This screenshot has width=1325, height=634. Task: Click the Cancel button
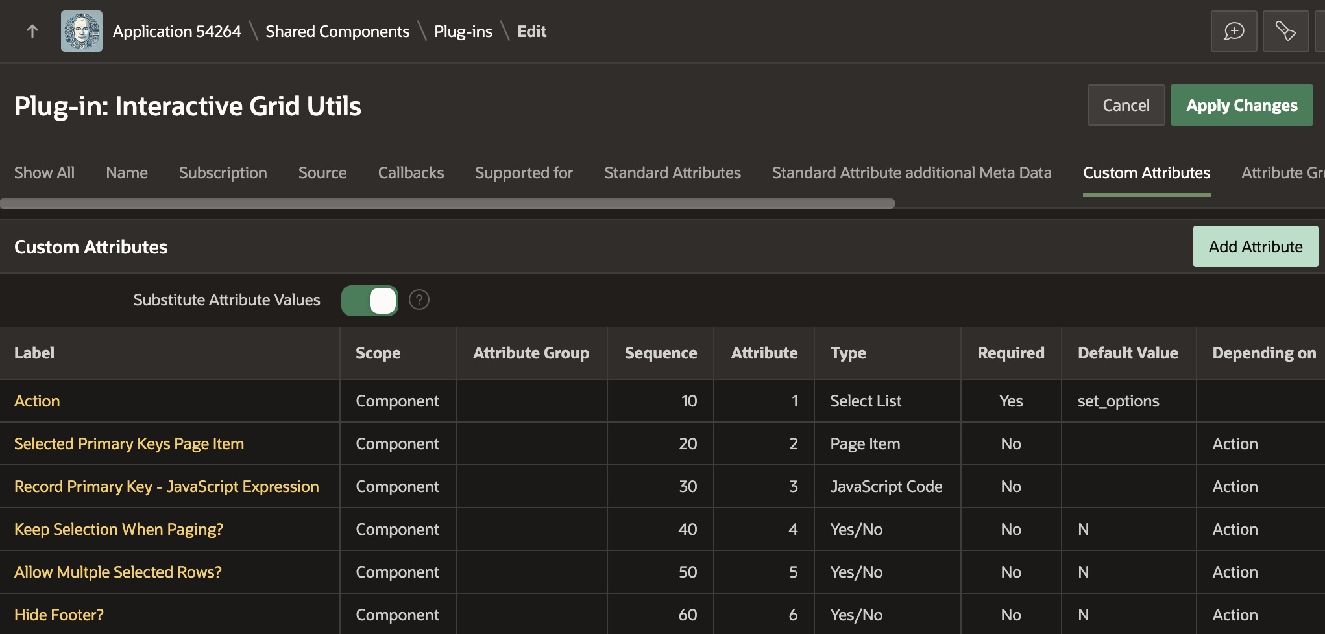click(x=1126, y=105)
